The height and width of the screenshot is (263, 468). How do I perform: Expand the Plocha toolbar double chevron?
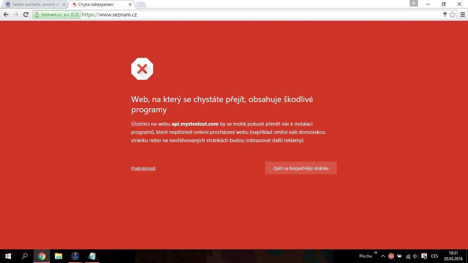point(375,253)
